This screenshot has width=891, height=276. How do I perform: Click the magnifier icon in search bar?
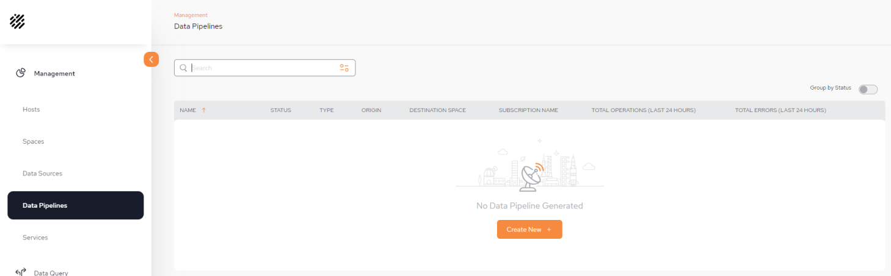coord(183,68)
